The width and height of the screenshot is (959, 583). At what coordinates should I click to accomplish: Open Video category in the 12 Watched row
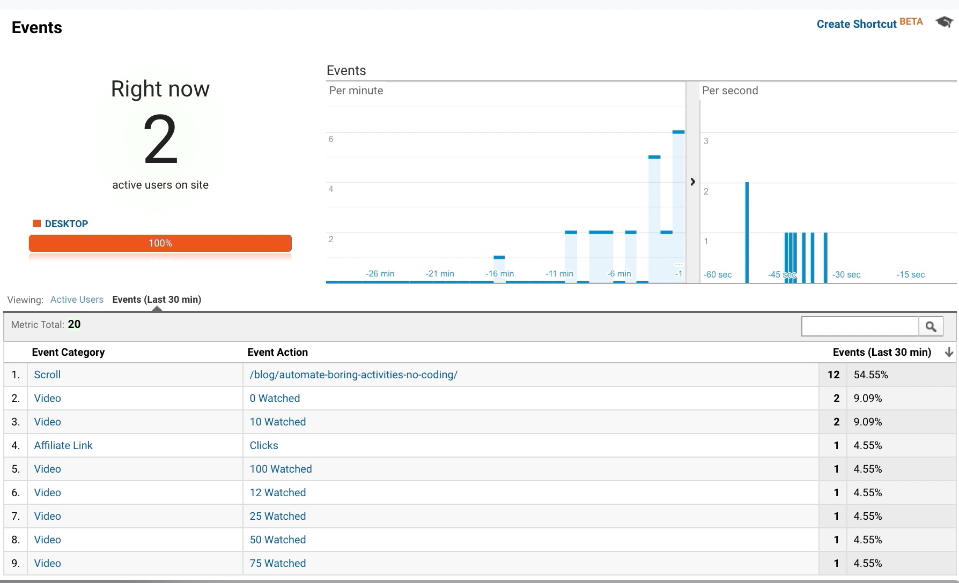(47, 492)
